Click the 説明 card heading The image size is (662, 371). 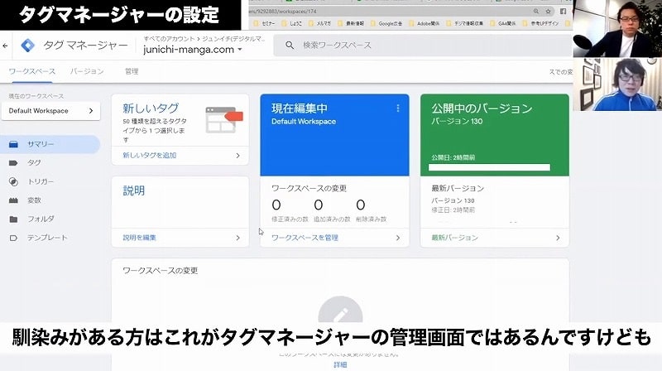point(134,190)
